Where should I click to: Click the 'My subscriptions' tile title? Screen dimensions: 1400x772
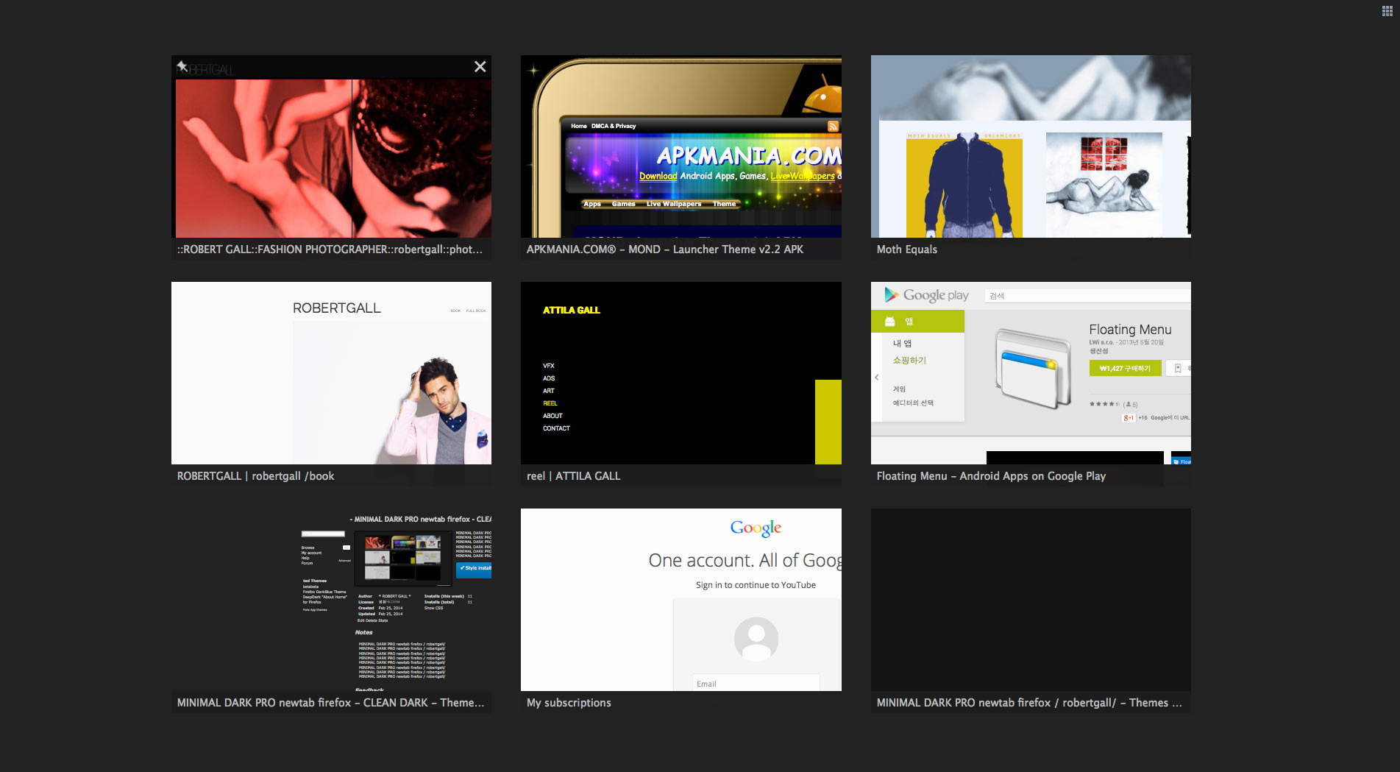point(569,703)
